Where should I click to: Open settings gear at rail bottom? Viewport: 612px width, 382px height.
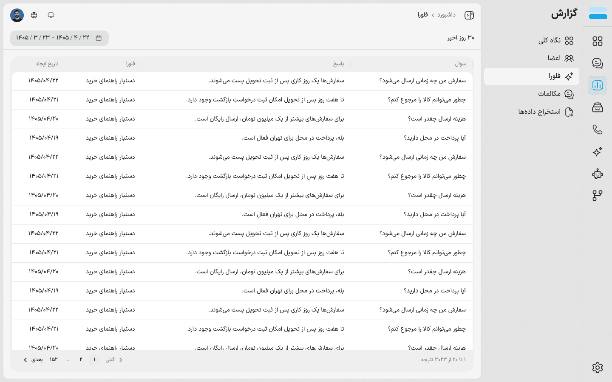pyautogui.click(x=598, y=368)
